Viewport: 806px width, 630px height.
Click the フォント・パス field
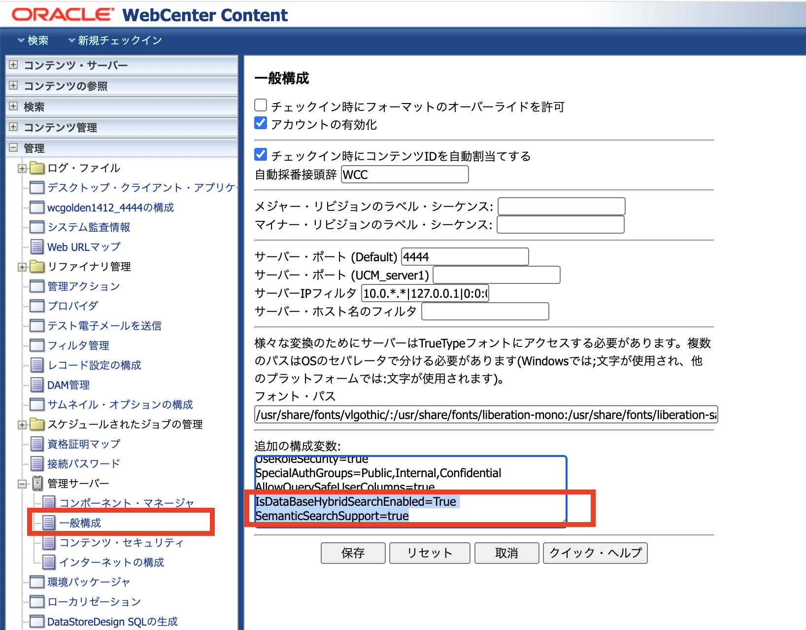click(486, 415)
